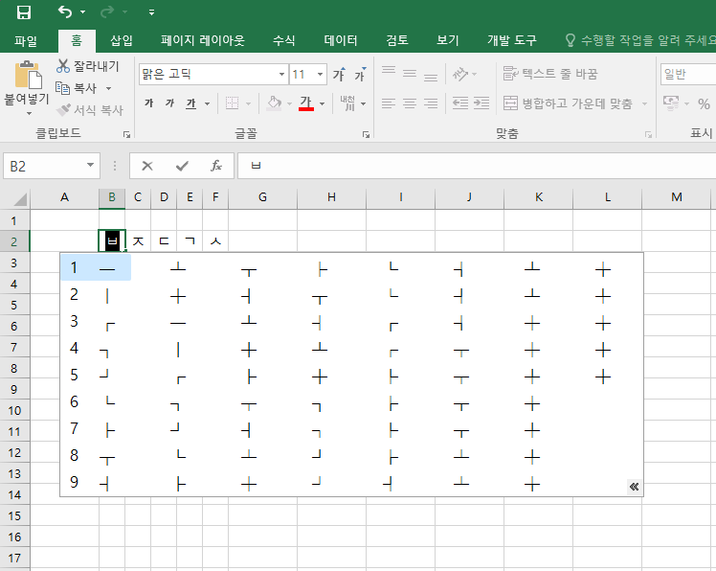Viewport: 716px width, 571px height.
Task: Align text left
Action: pyautogui.click(x=389, y=103)
